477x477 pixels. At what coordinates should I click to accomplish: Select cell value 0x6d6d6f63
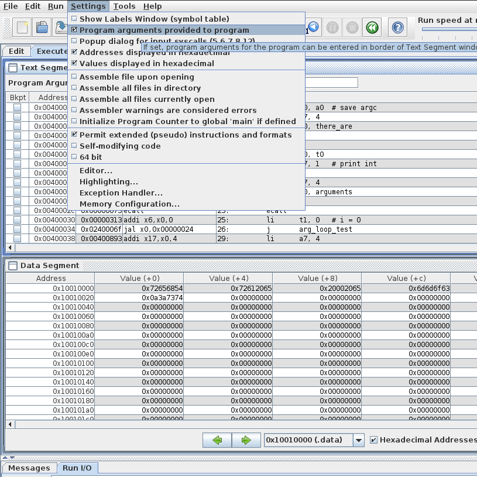(406, 288)
